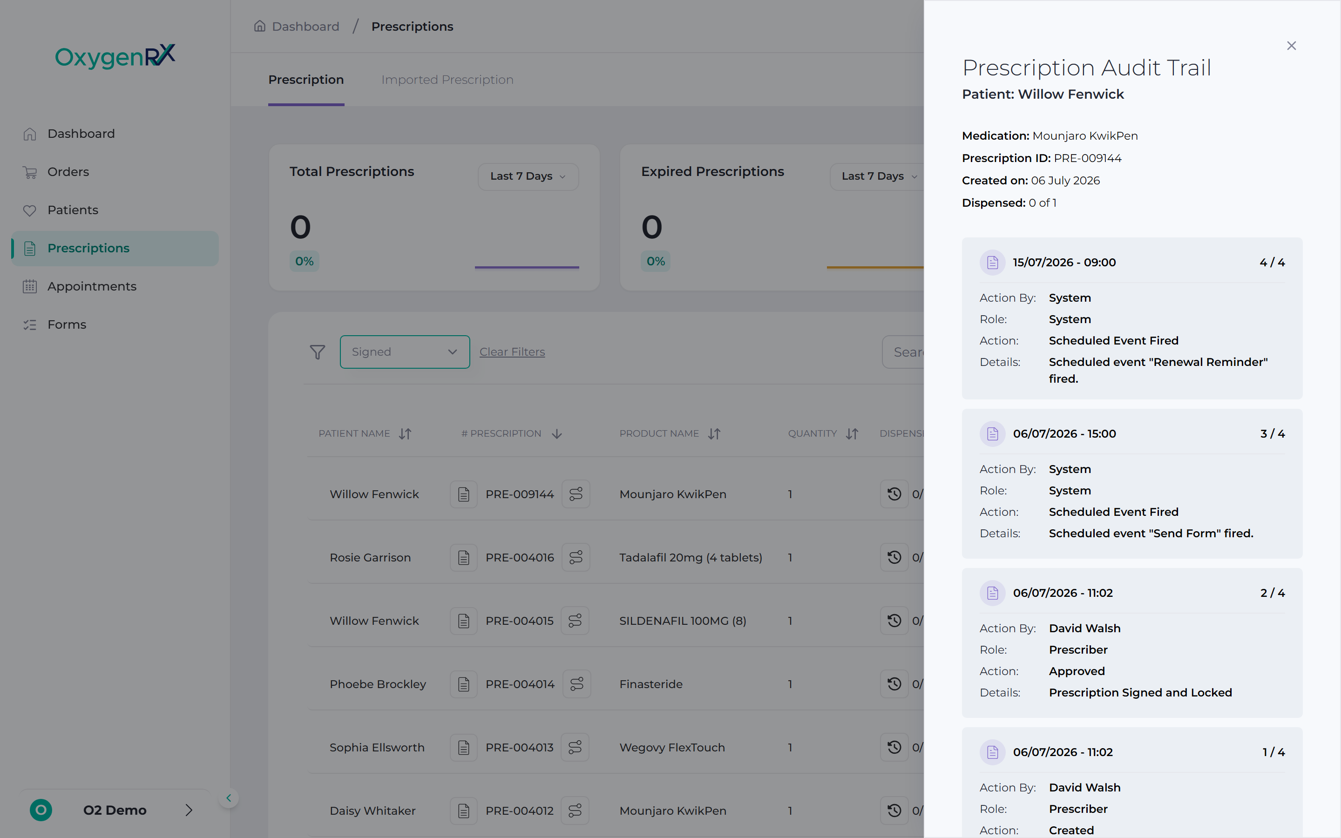Screen dimensions: 1341x838
Task: Click Daisy Whitaker patient name
Action: coord(372,811)
